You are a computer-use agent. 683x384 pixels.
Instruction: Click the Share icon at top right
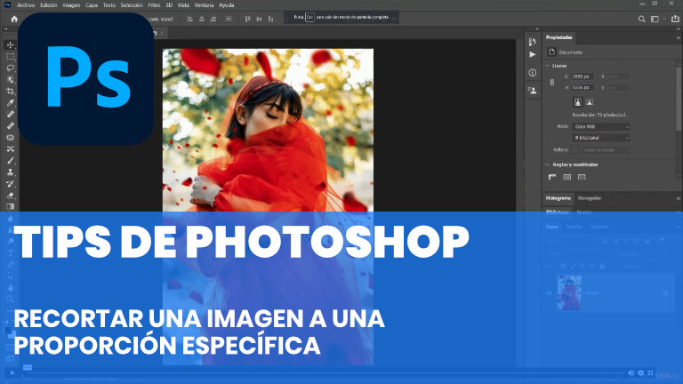coord(675,19)
